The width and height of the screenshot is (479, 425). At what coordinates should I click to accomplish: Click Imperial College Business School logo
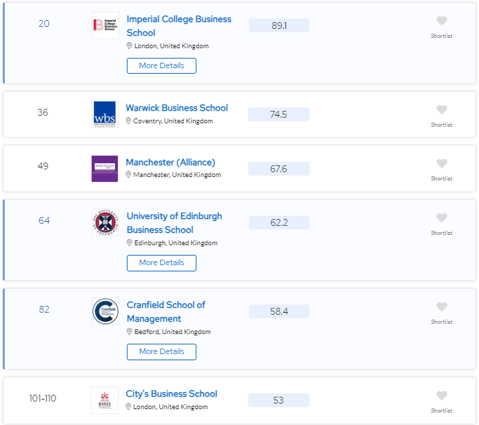point(105,25)
